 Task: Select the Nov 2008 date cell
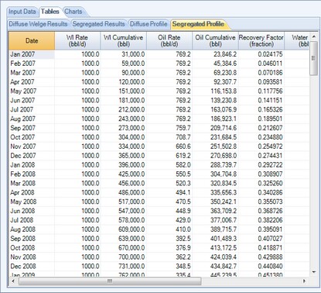pyautogui.click(x=32, y=257)
